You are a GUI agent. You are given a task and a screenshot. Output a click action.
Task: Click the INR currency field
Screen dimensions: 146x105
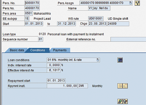[83, 86]
